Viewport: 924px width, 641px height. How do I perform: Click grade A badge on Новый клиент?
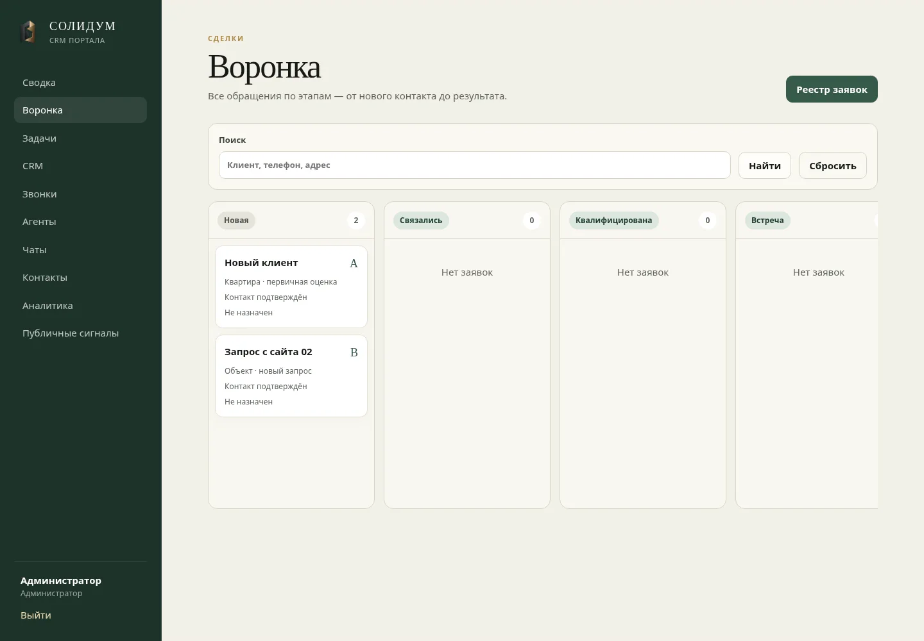(354, 263)
